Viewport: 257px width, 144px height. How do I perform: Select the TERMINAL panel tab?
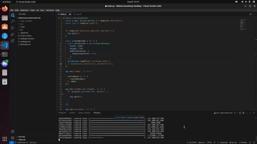click(x=97, y=113)
